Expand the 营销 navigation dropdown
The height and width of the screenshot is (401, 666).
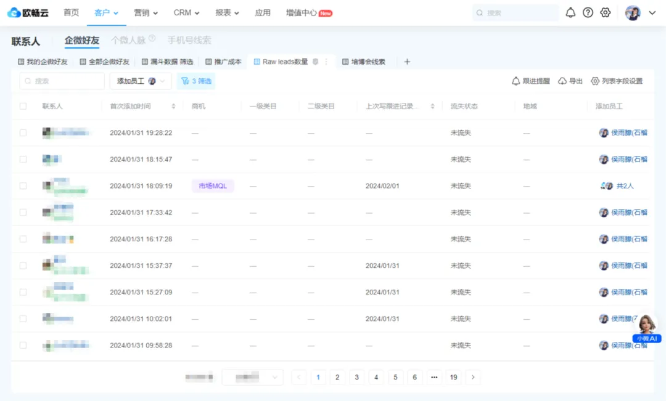click(x=146, y=12)
